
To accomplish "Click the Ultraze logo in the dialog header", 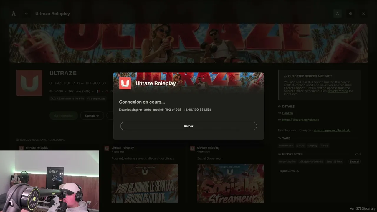I will 125,83.
